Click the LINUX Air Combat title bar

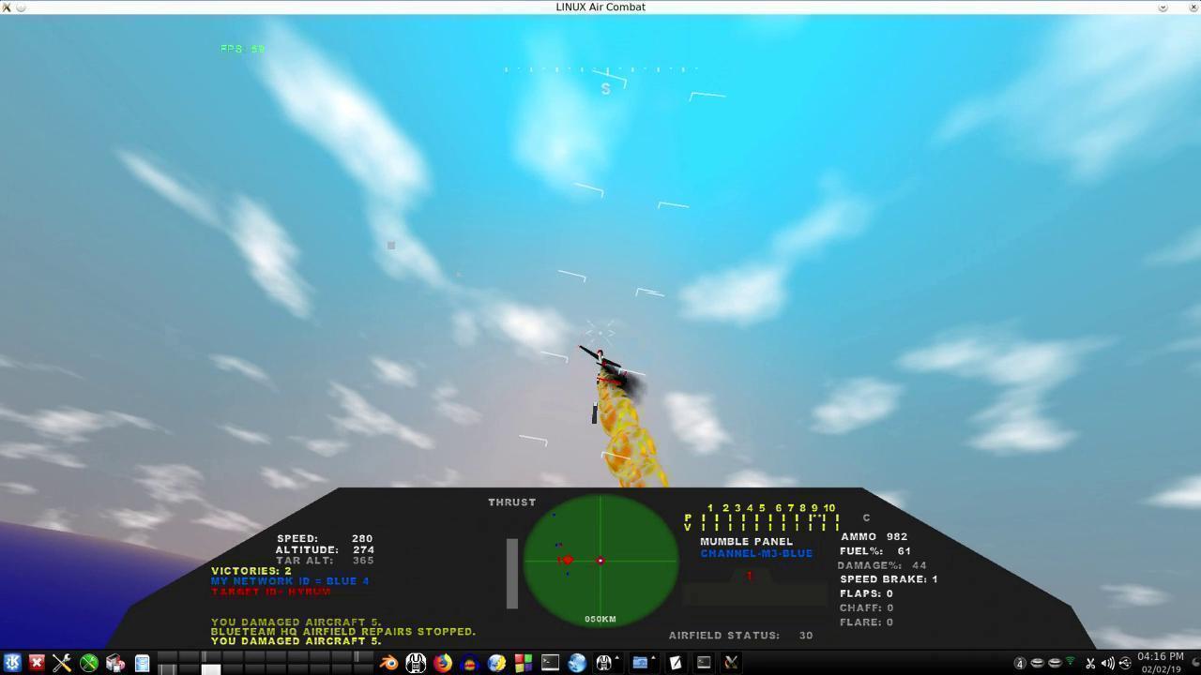click(600, 7)
